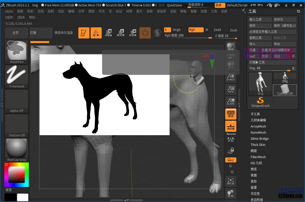The image size is (305, 202).
Task: Click the Actual Size (100%) icon
Action: (230, 90)
